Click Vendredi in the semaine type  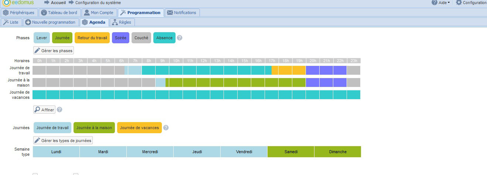pyautogui.click(x=244, y=152)
